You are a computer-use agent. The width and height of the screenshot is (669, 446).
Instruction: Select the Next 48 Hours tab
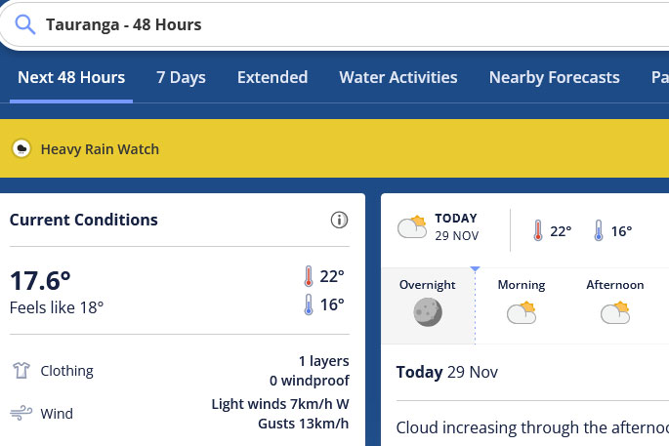[x=71, y=78]
